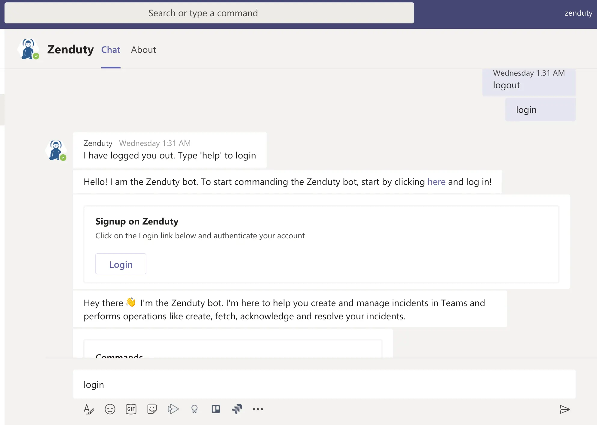Click the Stream icon in compose toolbar

click(x=173, y=409)
